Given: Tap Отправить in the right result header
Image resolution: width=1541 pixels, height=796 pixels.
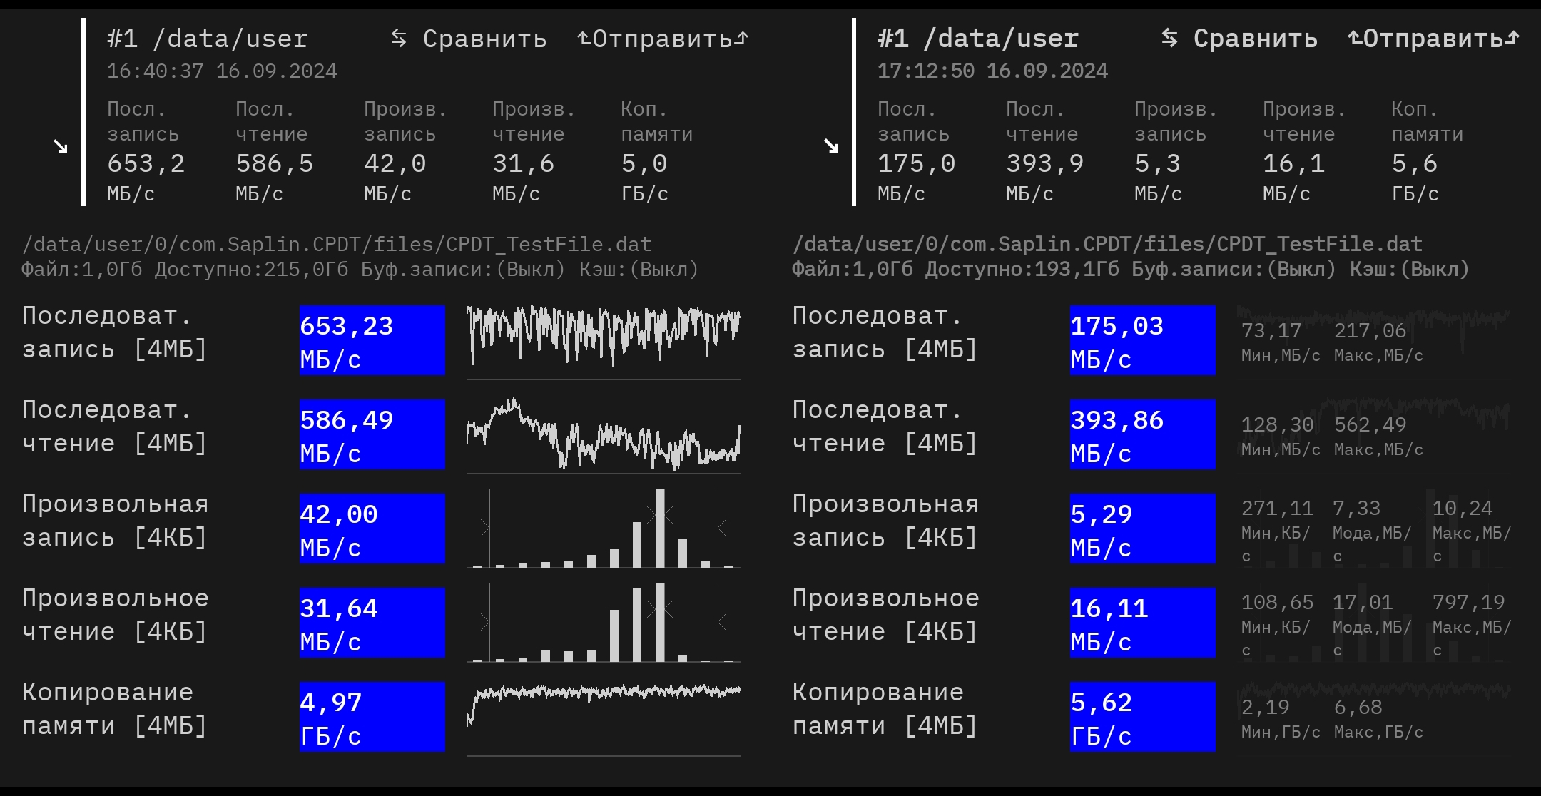Looking at the screenshot, I should [x=1433, y=39].
